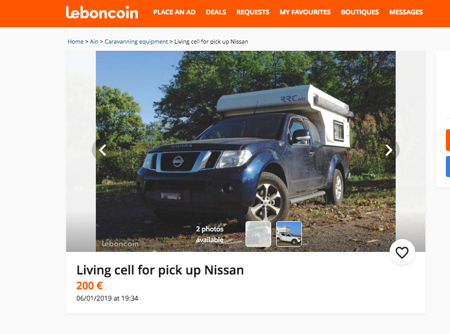This screenshot has height=334, width=450.
Task: Go to the Deals section
Action: [216, 12]
